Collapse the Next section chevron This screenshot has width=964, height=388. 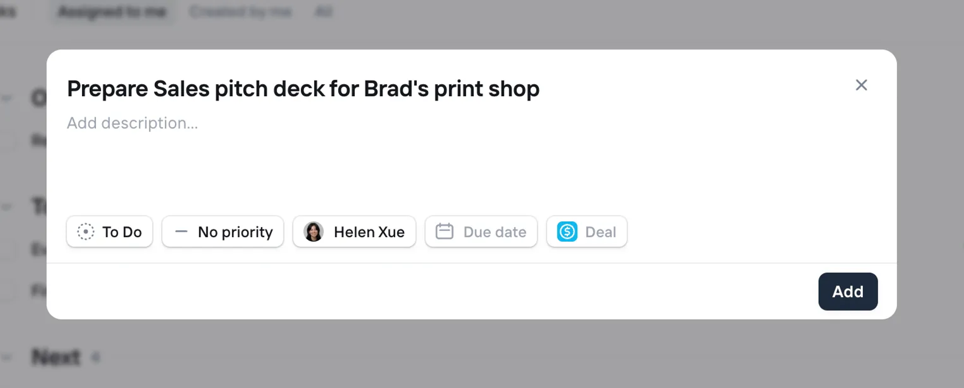[7, 358]
